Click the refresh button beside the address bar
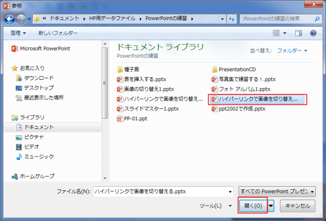The width and height of the screenshot is (326, 221). point(231,19)
